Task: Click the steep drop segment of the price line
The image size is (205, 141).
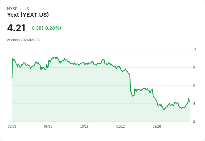Action: [130, 83]
